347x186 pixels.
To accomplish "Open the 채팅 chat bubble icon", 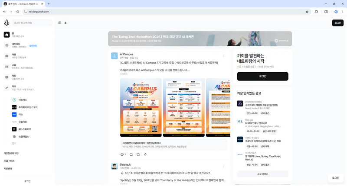I will pyautogui.click(x=7, y=77).
